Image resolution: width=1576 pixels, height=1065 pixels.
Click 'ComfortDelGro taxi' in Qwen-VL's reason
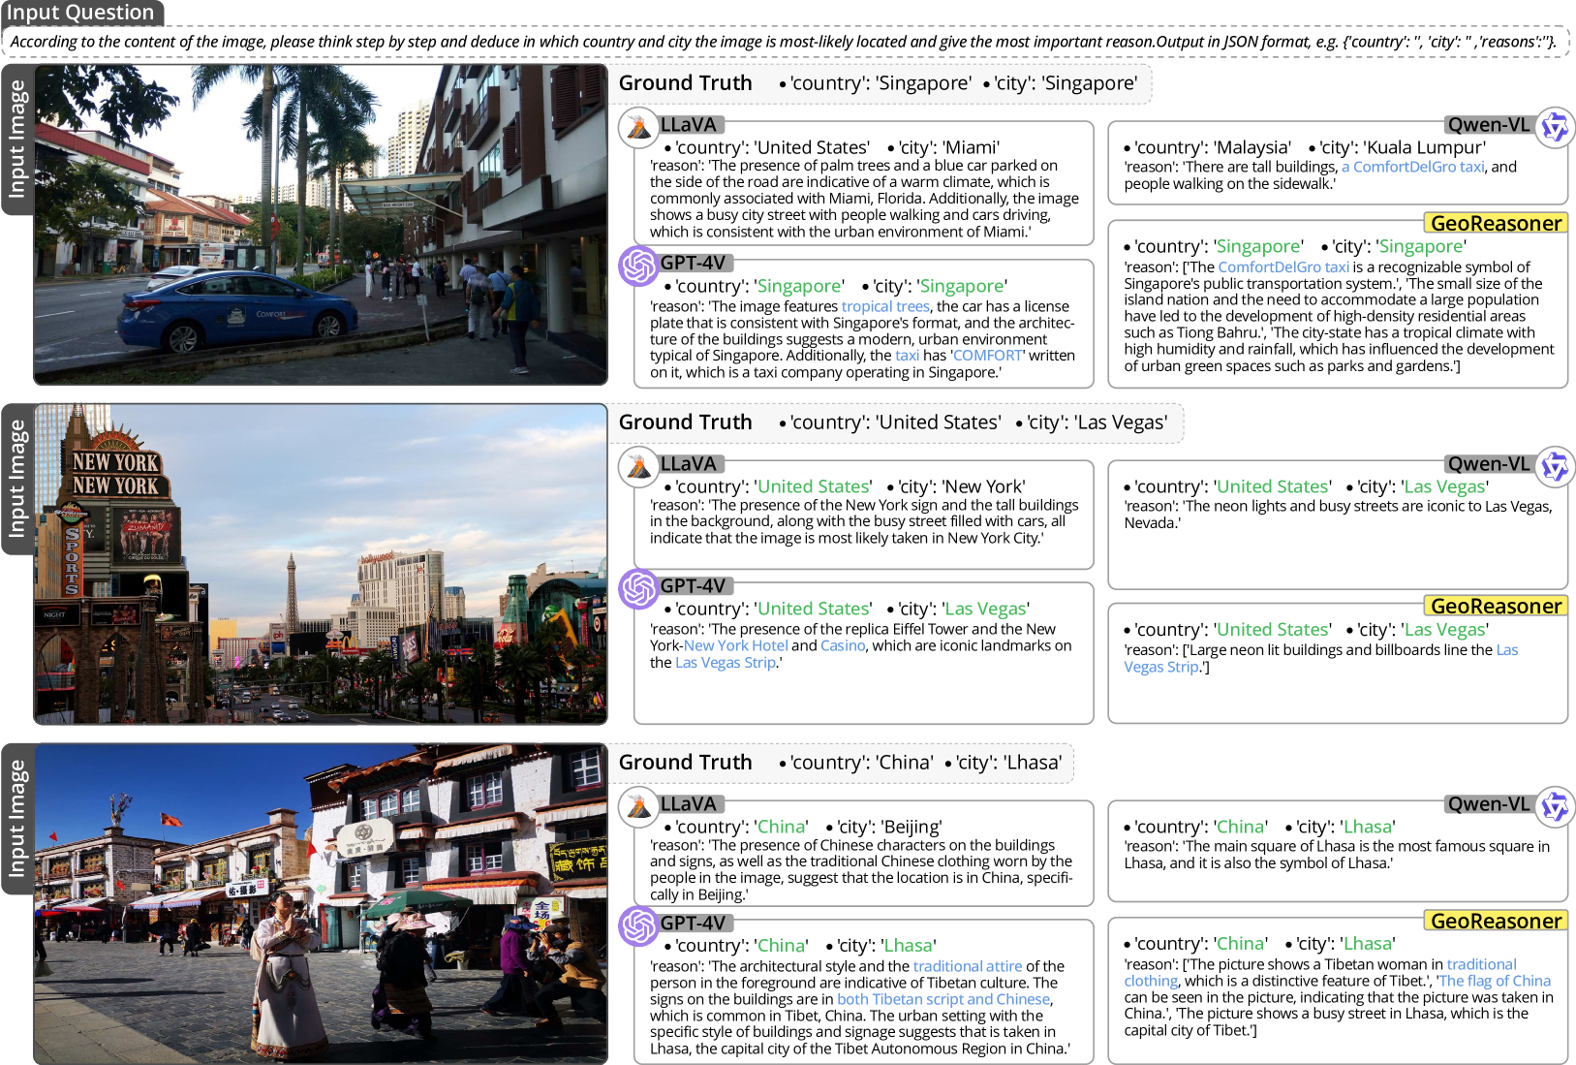click(x=1412, y=167)
